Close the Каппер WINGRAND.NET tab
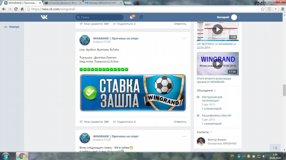This screenshot has width=286, height=160. (121, 3)
